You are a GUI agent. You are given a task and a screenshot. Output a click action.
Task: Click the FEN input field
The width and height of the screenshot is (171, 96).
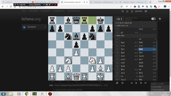tap(83, 85)
